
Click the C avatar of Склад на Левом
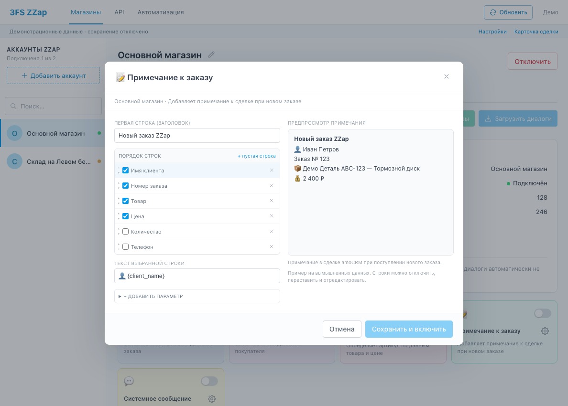tap(14, 161)
